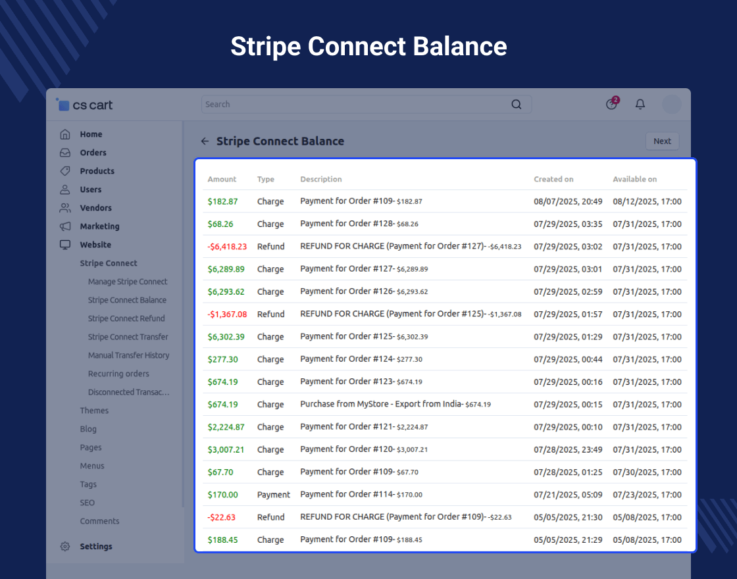This screenshot has width=737, height=579.
Task: Open Stripe Connect Refund page
Action: point(126,318)
